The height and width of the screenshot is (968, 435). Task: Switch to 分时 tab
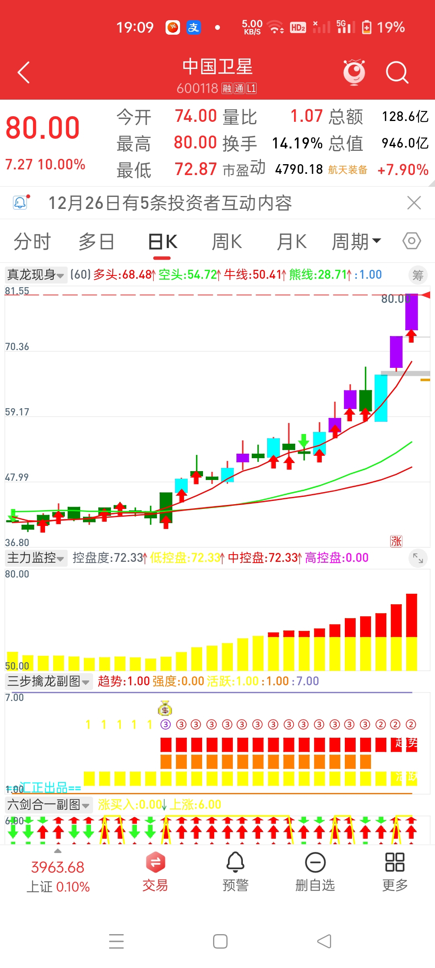click(32, 242)
